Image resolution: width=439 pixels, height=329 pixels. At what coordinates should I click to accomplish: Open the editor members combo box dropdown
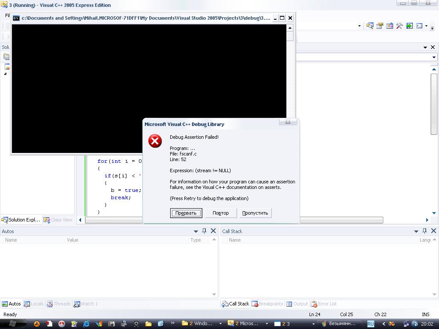(x=434, y=57)
